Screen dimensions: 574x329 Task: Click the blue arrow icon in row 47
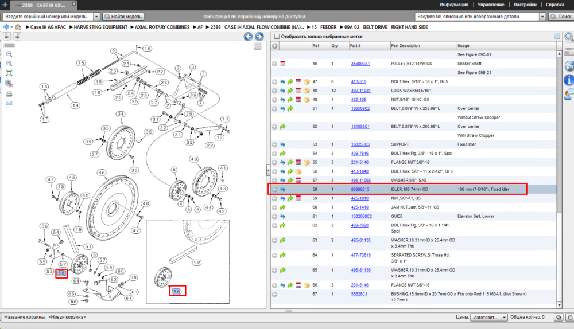coord(282,82)
